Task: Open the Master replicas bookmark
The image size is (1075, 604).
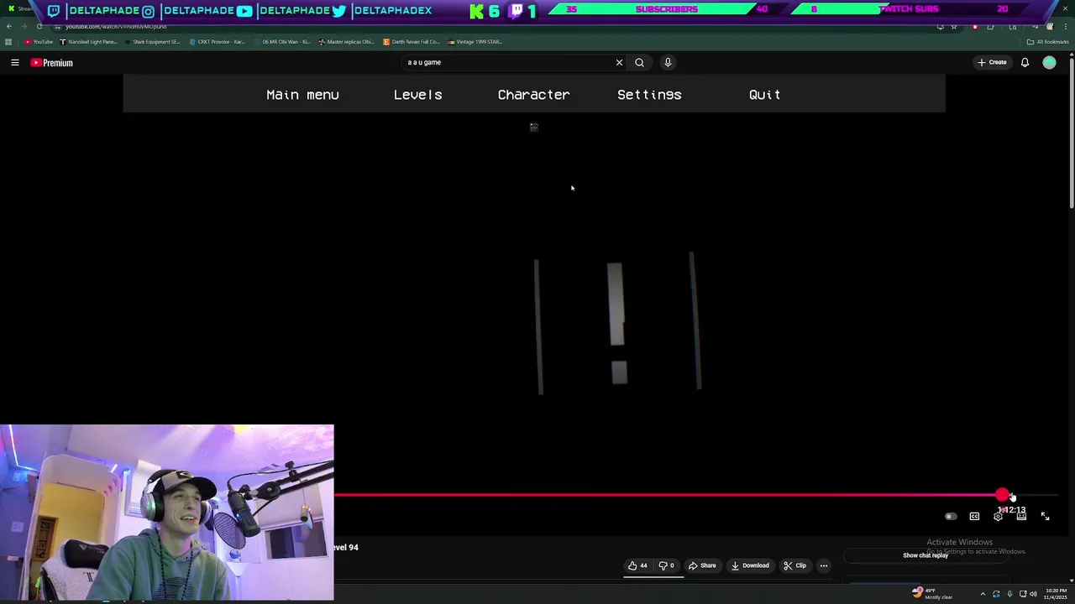Action: tap(346, 42)
